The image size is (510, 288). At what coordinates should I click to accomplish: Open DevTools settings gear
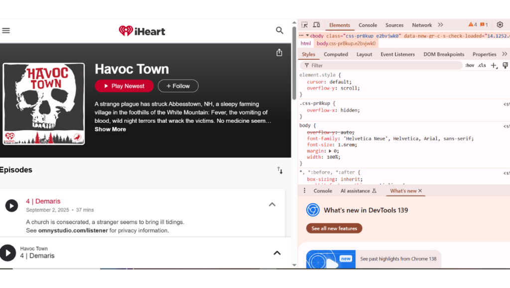click(x=500, y=25)
